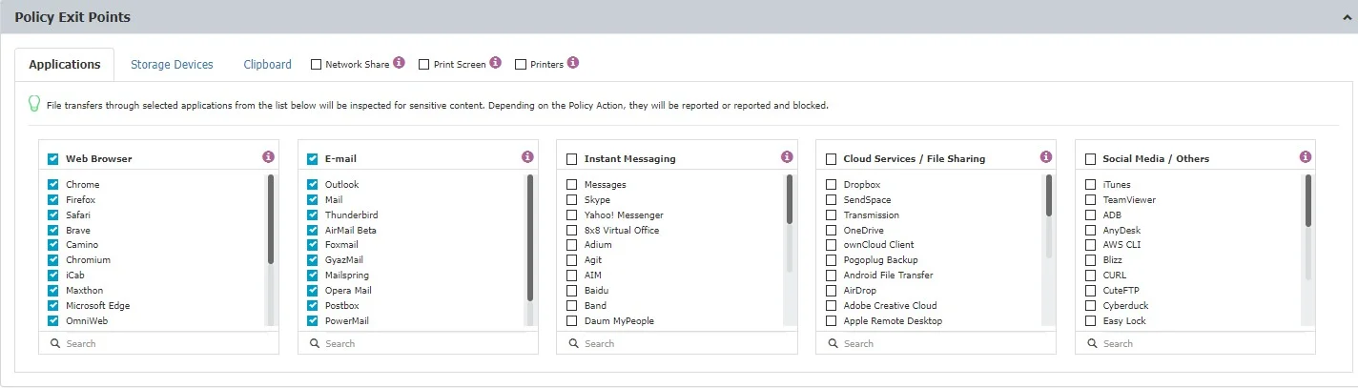This screenshot has height=388, width=1358.
Task: Click info icon beside Printers option
Action: [x=572, y=63]
